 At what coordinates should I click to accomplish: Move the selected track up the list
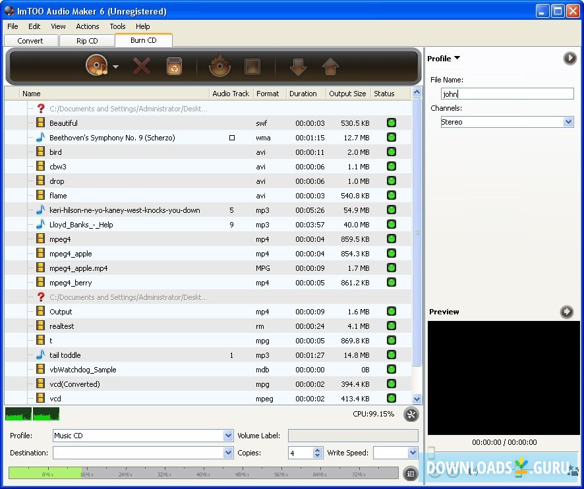tap(331, 66)
